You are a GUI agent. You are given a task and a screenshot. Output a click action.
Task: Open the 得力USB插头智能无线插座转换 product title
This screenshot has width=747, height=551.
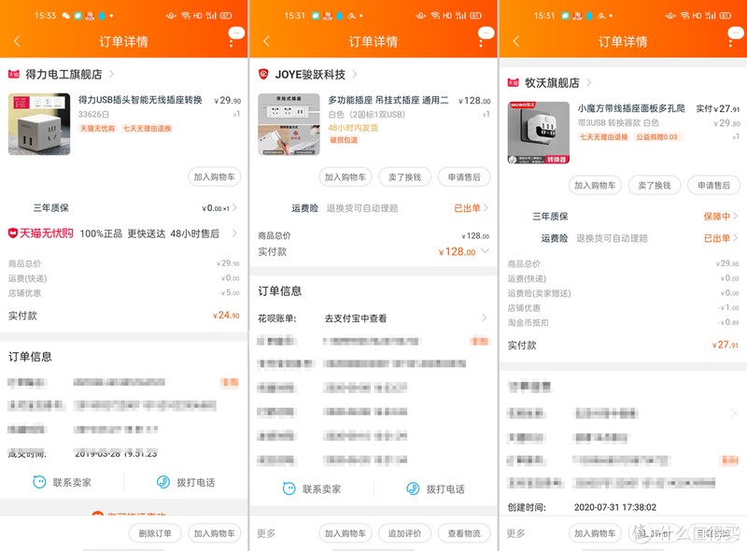coord(140,100)
